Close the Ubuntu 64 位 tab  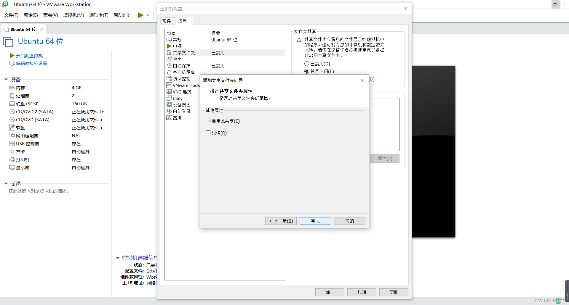pos(41,29)
